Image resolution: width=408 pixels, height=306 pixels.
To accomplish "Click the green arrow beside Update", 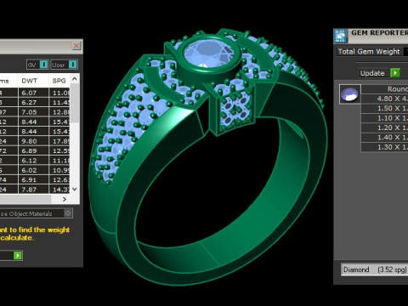I will (395, 73).
